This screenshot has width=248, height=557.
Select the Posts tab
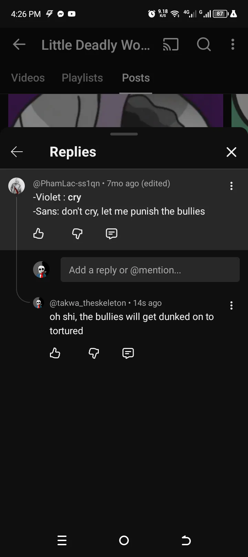point(136,78)
